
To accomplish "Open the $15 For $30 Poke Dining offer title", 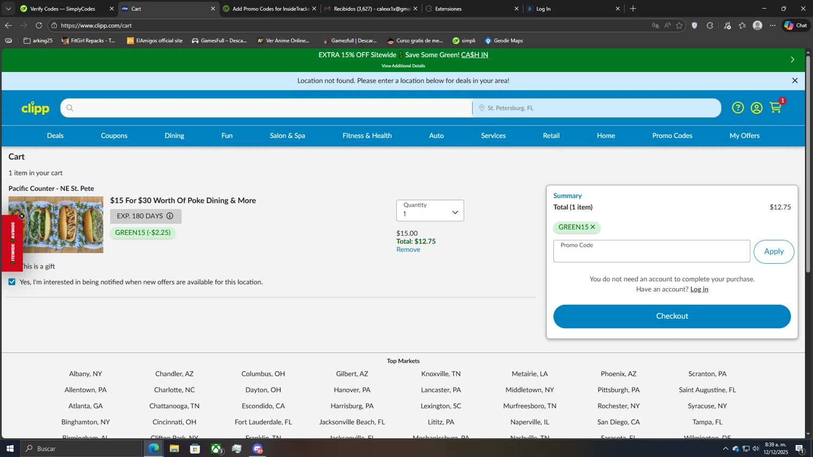I will (x=183, y=200).
